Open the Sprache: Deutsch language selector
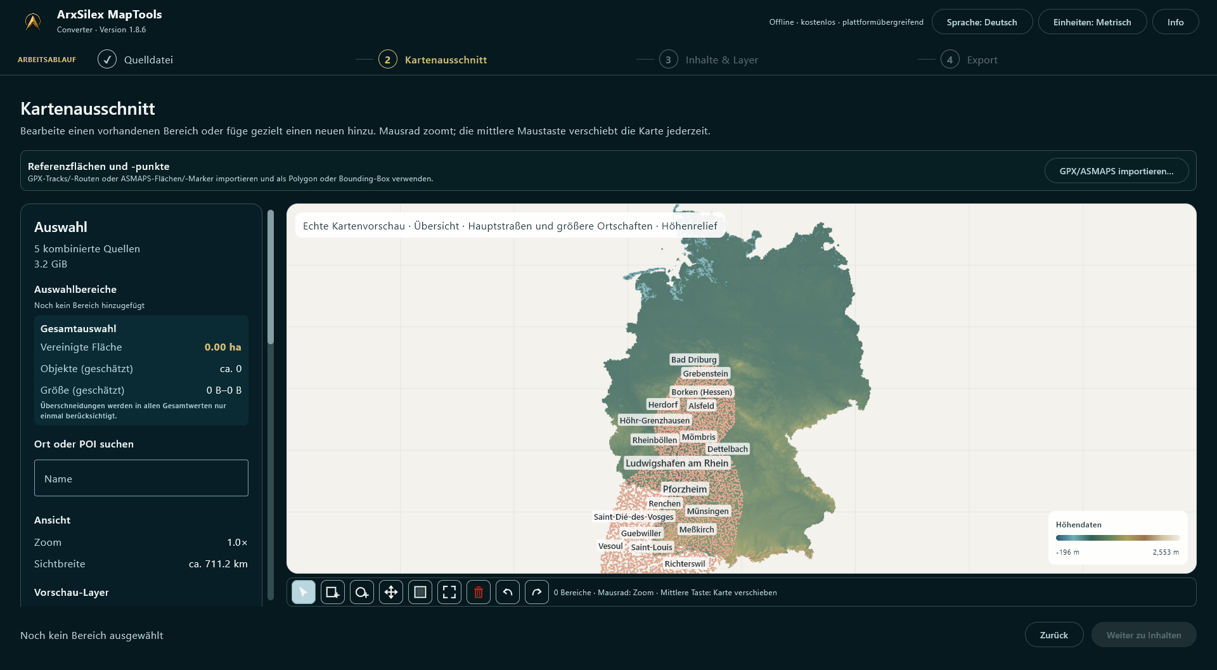The height and width of the screenshot is (670, 1217). (x=982, y=22)
